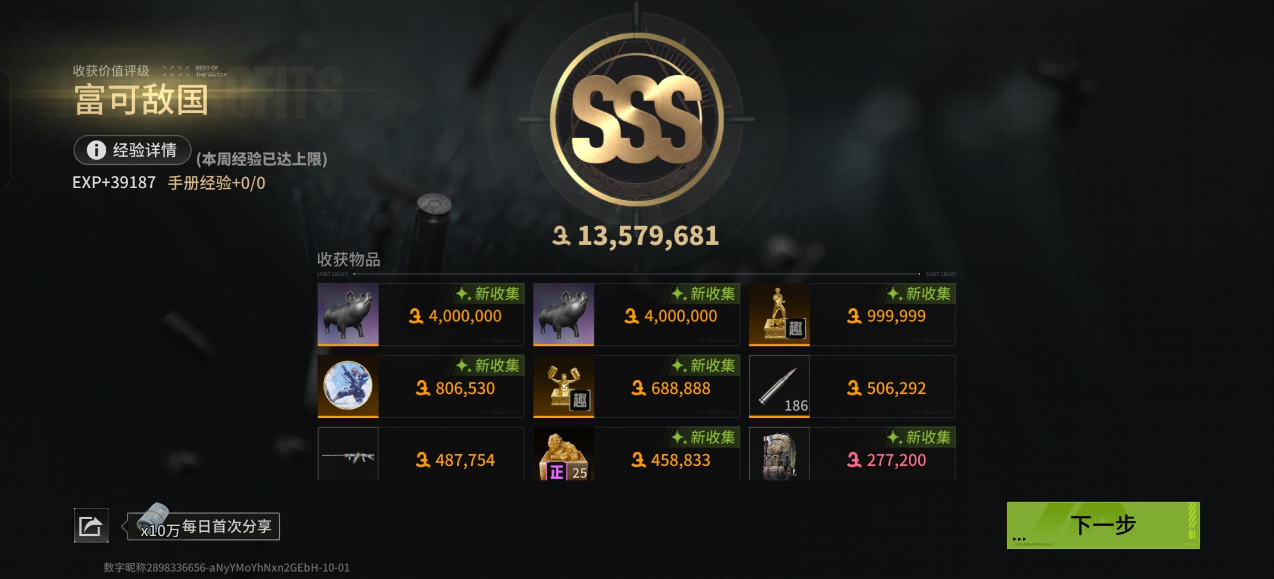Image resolution: width=1274 pixels, height=579 pixels.
Task: Open the 经验详情 experience details button
Action: 132,150
